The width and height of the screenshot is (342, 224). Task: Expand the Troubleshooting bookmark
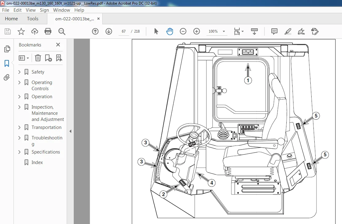[x=19, y=138]
